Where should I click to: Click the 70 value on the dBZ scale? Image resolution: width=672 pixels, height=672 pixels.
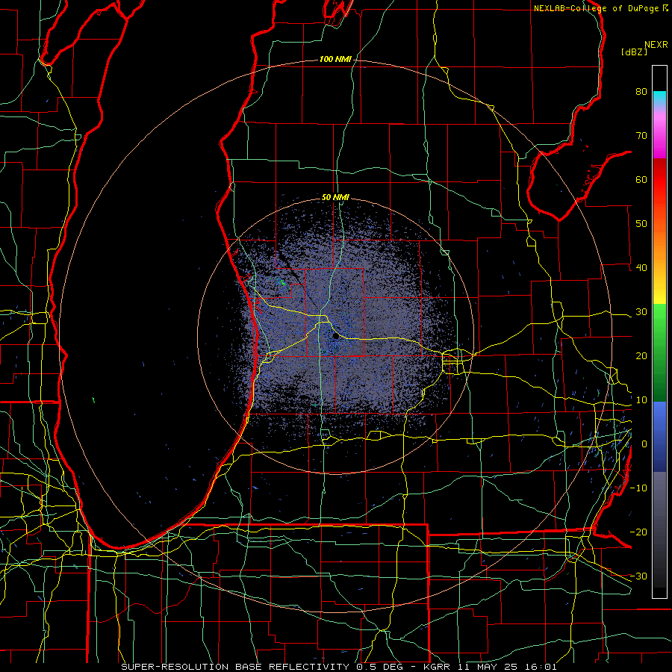641,135
